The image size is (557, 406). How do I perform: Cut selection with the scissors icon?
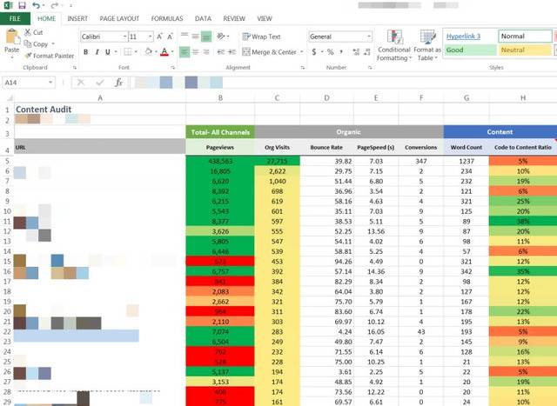(28, 32)
